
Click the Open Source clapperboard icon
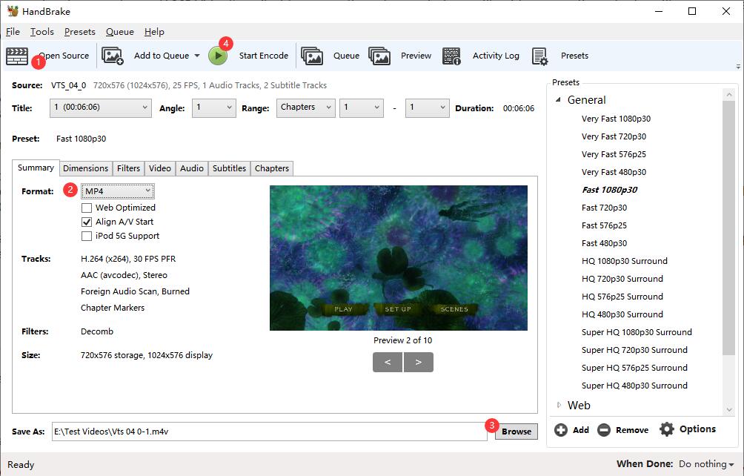click(x=17, y=56)
